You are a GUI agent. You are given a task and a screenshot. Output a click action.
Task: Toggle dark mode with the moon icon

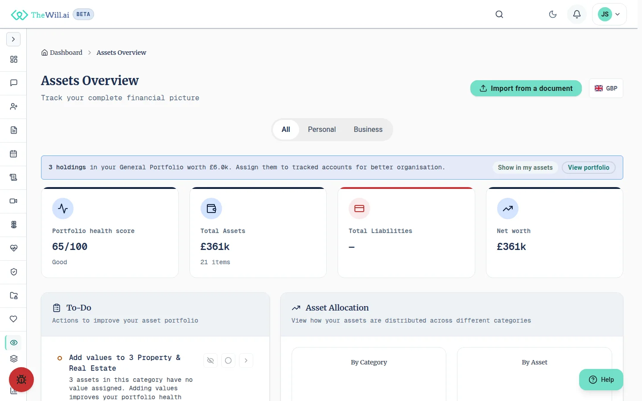point(553,14)
